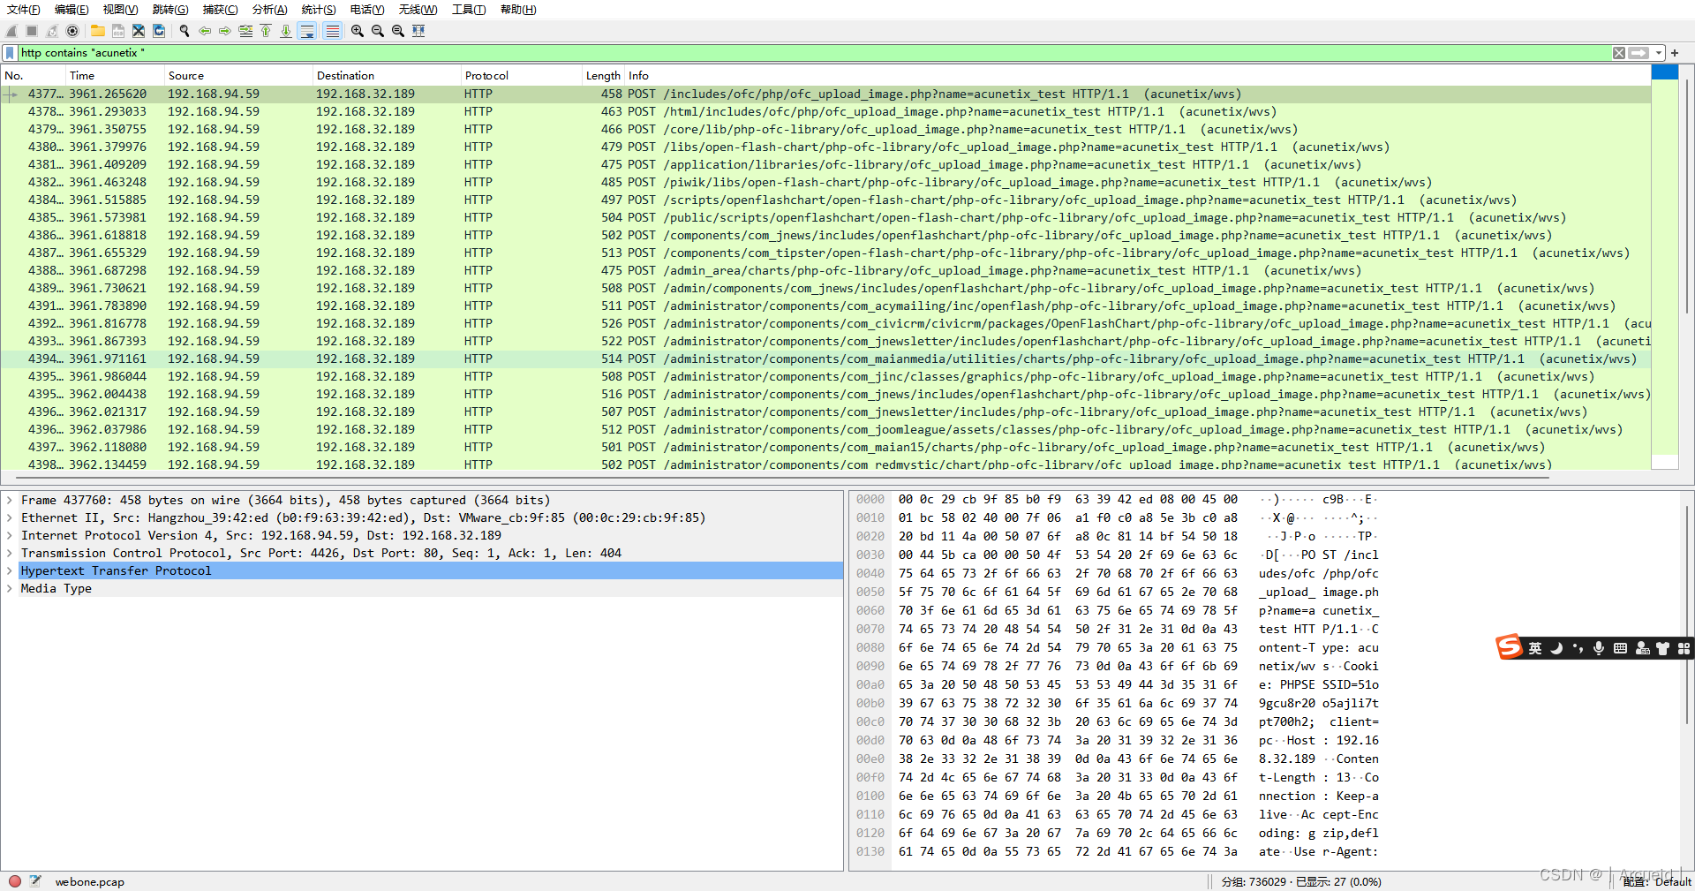Open the 统计(S) menu
Image resolution: width=1695 pixels, height=891 pixels.
[x=319, y=10]
